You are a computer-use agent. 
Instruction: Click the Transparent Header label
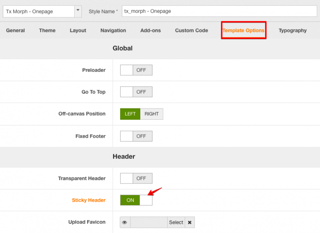click(x=82, y=178)
